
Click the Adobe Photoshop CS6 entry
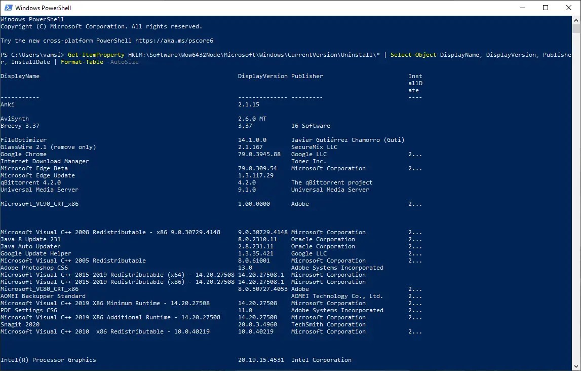click(x=34, y=268)
